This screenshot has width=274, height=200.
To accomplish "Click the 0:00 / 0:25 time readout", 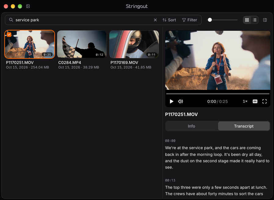I will coord(217,101).
